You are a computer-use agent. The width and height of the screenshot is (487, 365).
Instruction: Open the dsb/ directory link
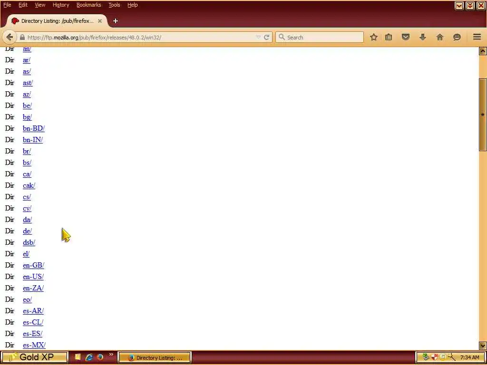[x=29, y=242]
